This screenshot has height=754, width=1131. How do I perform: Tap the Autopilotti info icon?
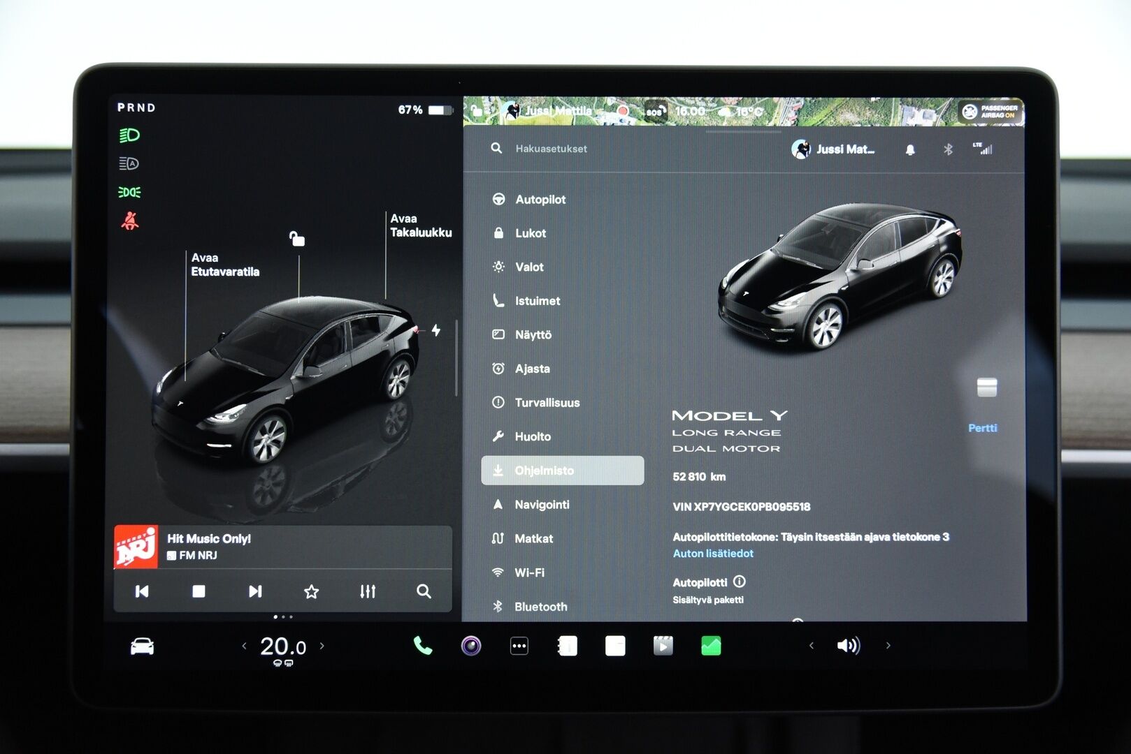[x=740, y=582]
